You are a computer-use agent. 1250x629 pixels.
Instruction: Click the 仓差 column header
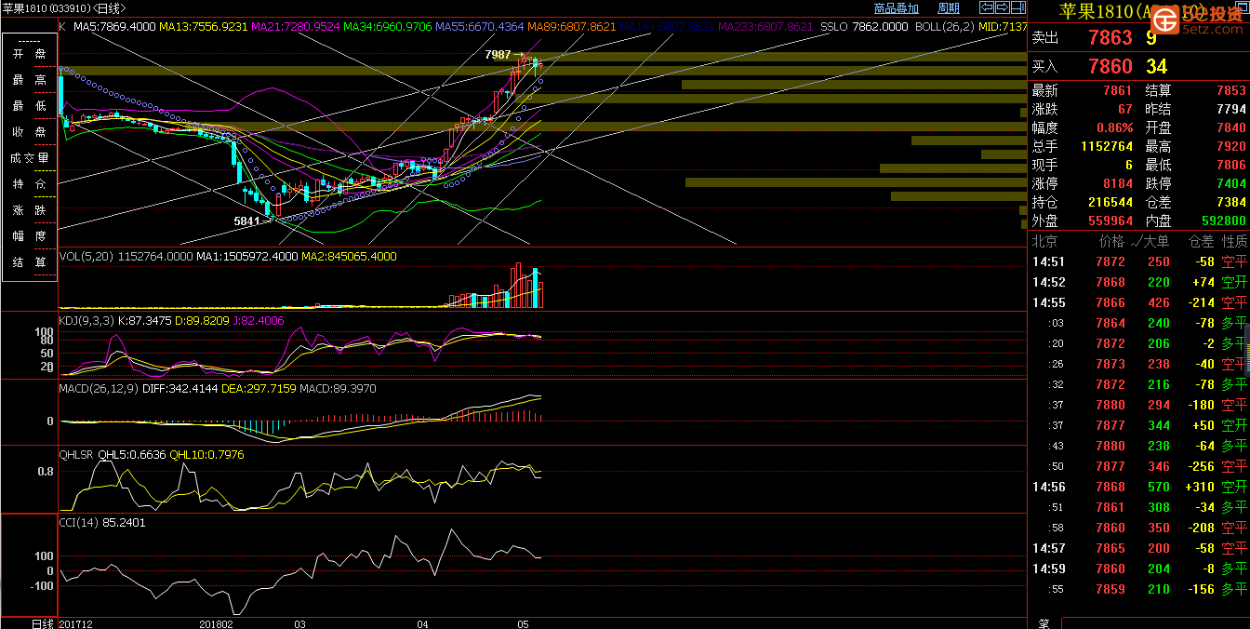pyautogui.click(x=1202, y=241)
